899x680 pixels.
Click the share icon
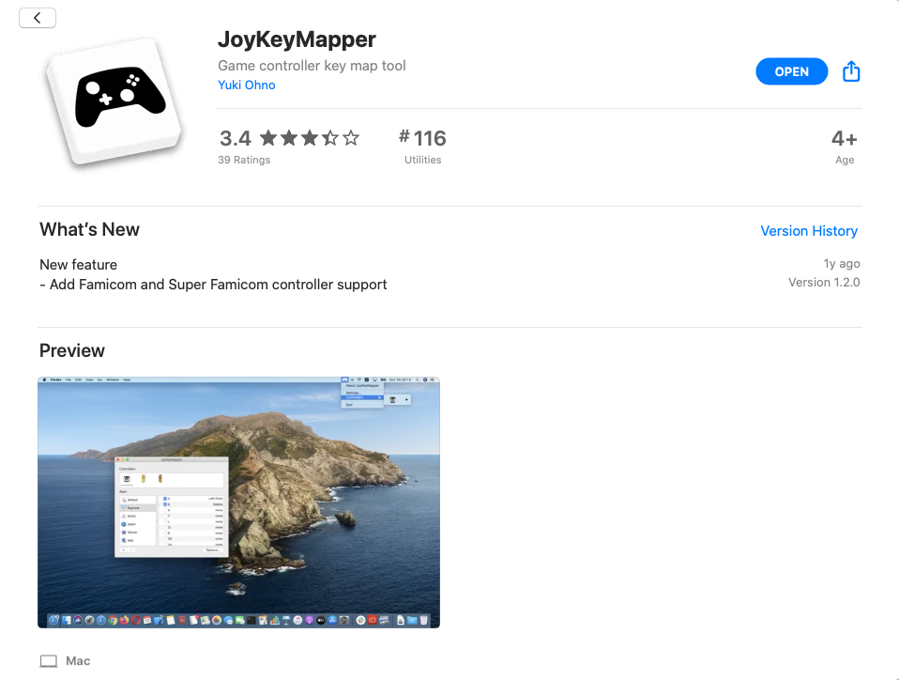coord(851,71)
